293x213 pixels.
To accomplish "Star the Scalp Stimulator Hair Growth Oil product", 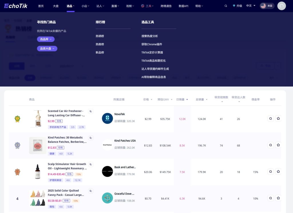I will pos(278,171).
